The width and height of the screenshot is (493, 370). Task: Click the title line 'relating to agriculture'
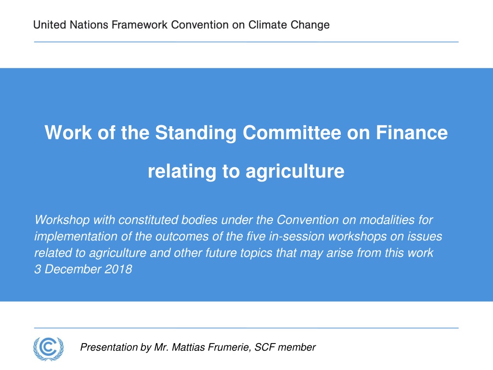click(x=246, y=171)
